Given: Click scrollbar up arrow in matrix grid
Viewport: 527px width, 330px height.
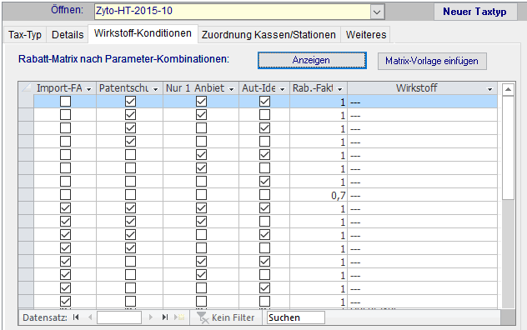Looking at the screenshot, I should (508, 89).
